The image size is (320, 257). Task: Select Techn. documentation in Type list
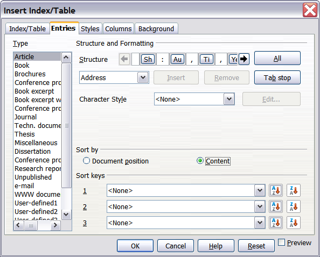37,126
